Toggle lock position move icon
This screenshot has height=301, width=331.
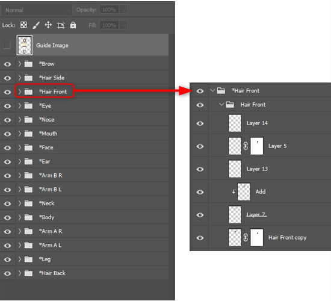48,25
